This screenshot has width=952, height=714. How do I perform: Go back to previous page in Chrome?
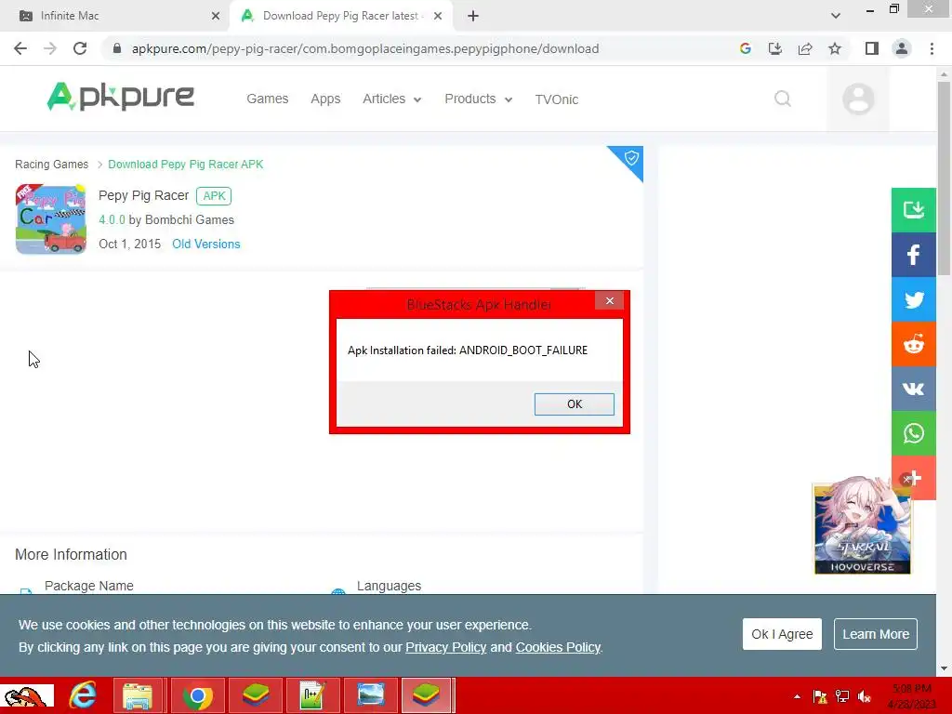(20, 48)
